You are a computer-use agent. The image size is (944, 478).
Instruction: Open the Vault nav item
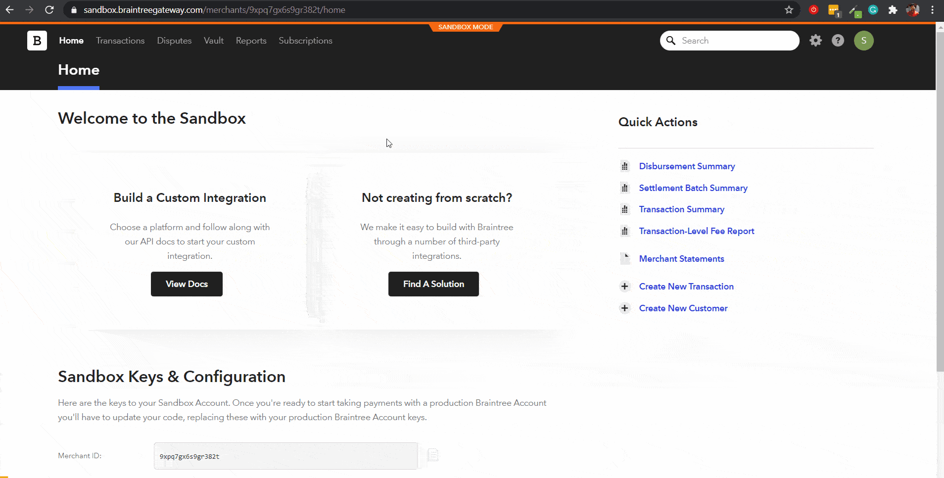[x=214, y=41]
